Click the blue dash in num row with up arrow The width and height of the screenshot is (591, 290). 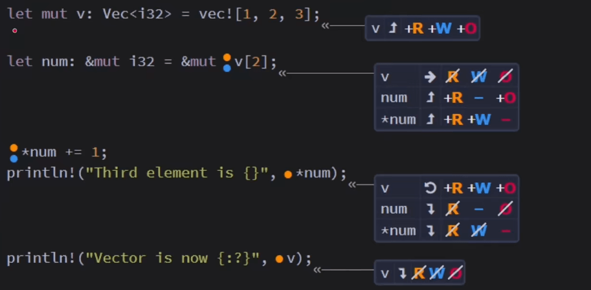(x=478, y=98)
